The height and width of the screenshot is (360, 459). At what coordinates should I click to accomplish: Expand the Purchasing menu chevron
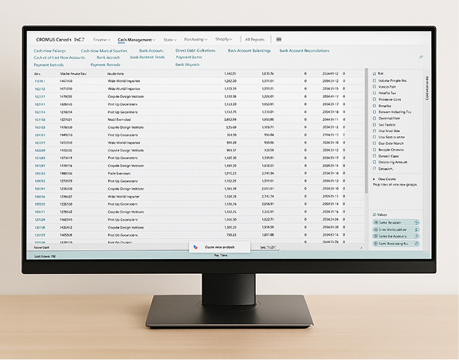coord(206,40)
